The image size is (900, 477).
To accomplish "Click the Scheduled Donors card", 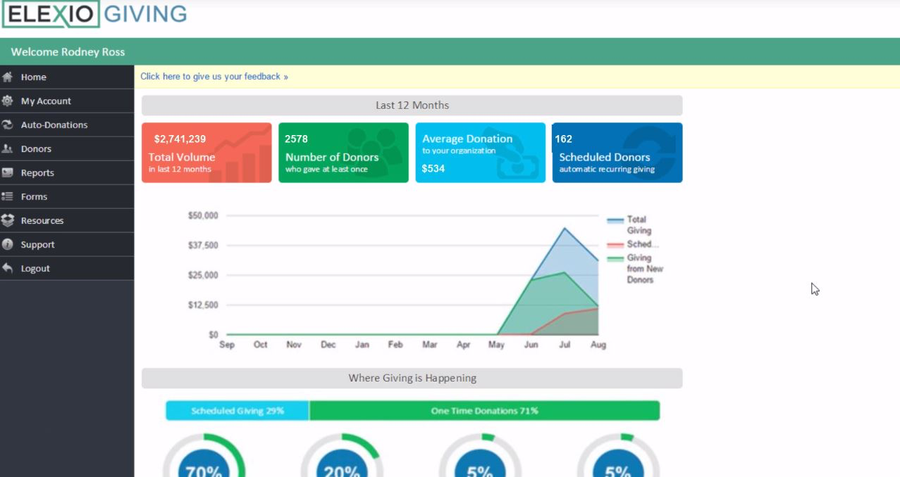I will click(617, 152).
